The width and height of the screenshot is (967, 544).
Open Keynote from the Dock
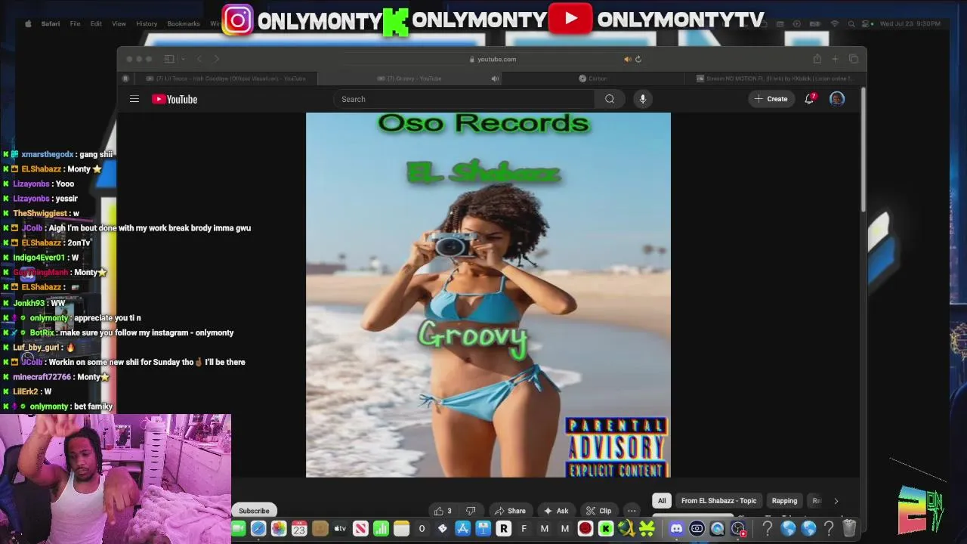[x=483, y=529]
